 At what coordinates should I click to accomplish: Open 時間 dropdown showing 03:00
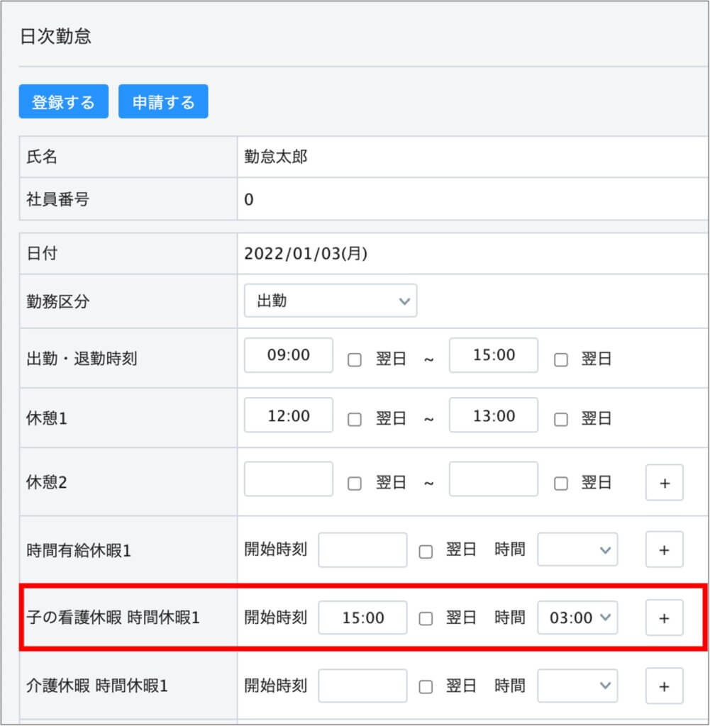577,618
